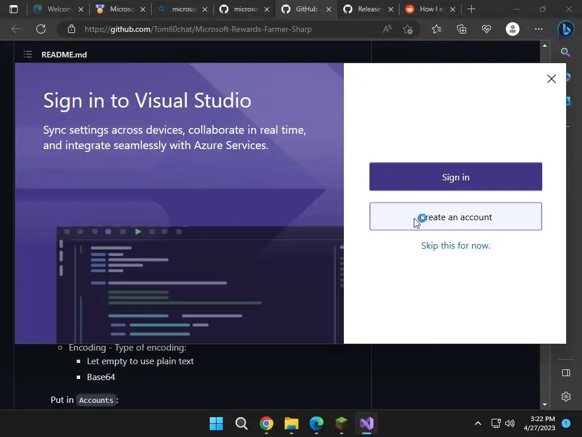Go back to previous page
This screenshot has height=437, width=582.
[16, 29]
